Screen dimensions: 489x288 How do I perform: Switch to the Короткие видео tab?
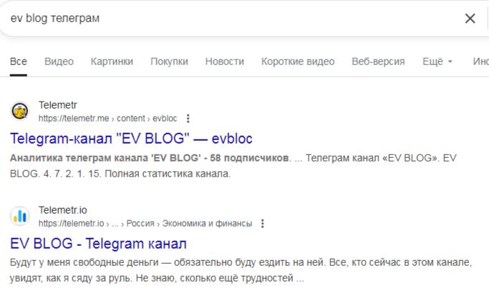click(297, 61)
